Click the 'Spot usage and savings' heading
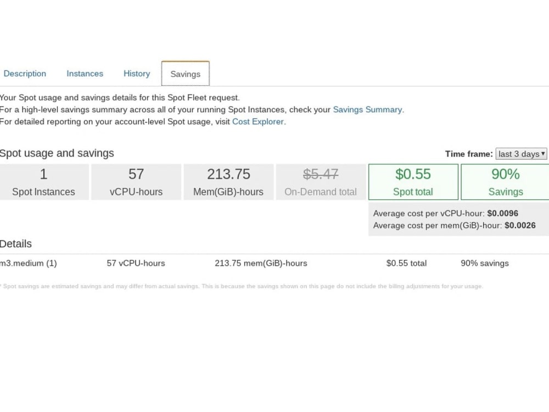549x412 pixels. tap(57, 153)
